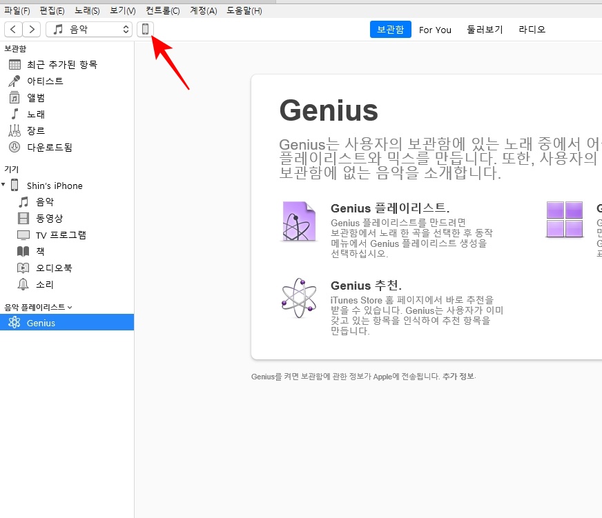Click the TV 프로그램 monitor icon
Viewport: 602px width, 518px height.
(x=23, y=235)
